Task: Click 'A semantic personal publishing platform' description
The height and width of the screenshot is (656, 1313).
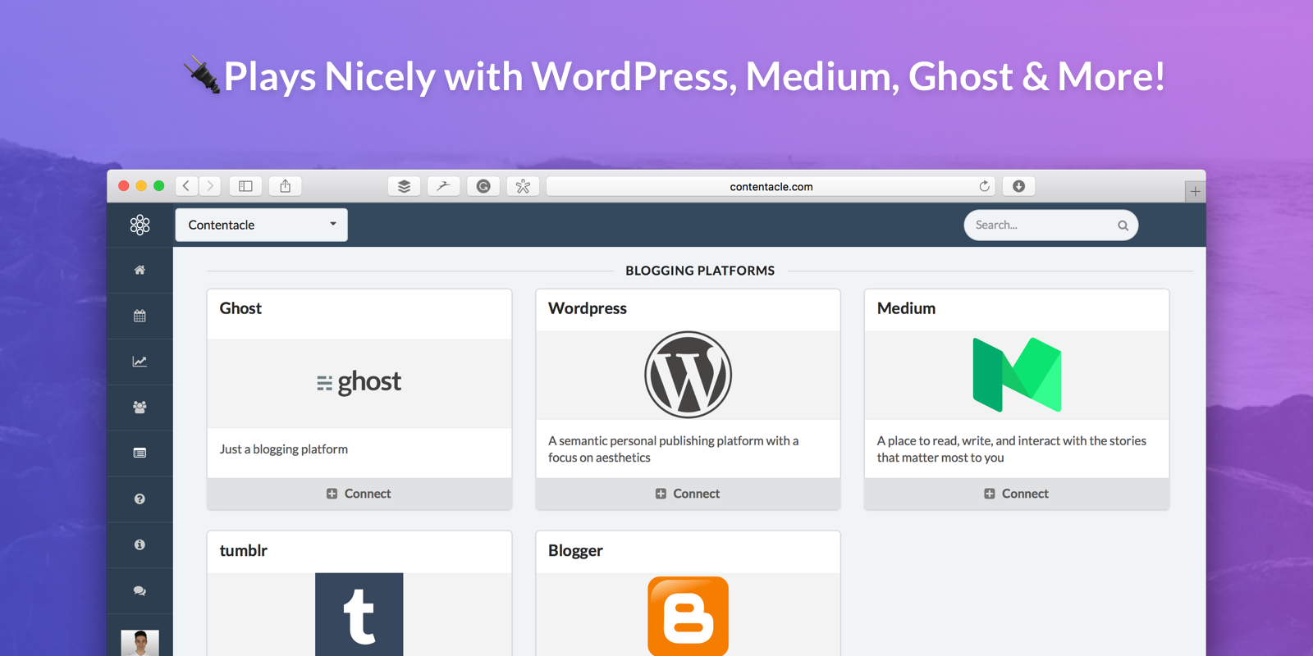Action: (674, 449)
